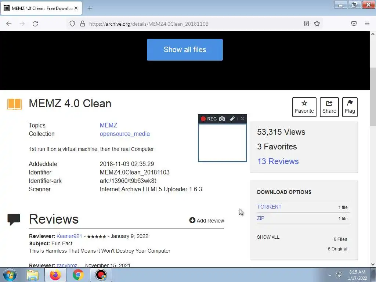This screenshot has height=282, width=376.
Task: Open network status tray icon
Action: (339, 275)
